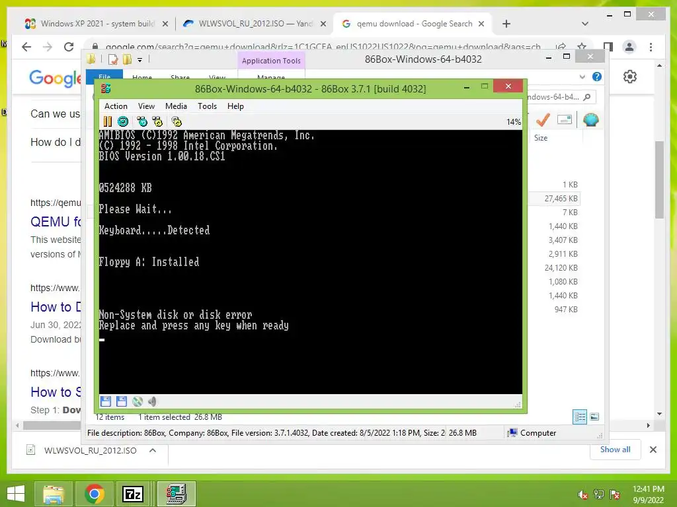Viewport: 677px width, 507px height.
Task: Click the orange checkmark ribbon icon
Action: pos(542,120)
